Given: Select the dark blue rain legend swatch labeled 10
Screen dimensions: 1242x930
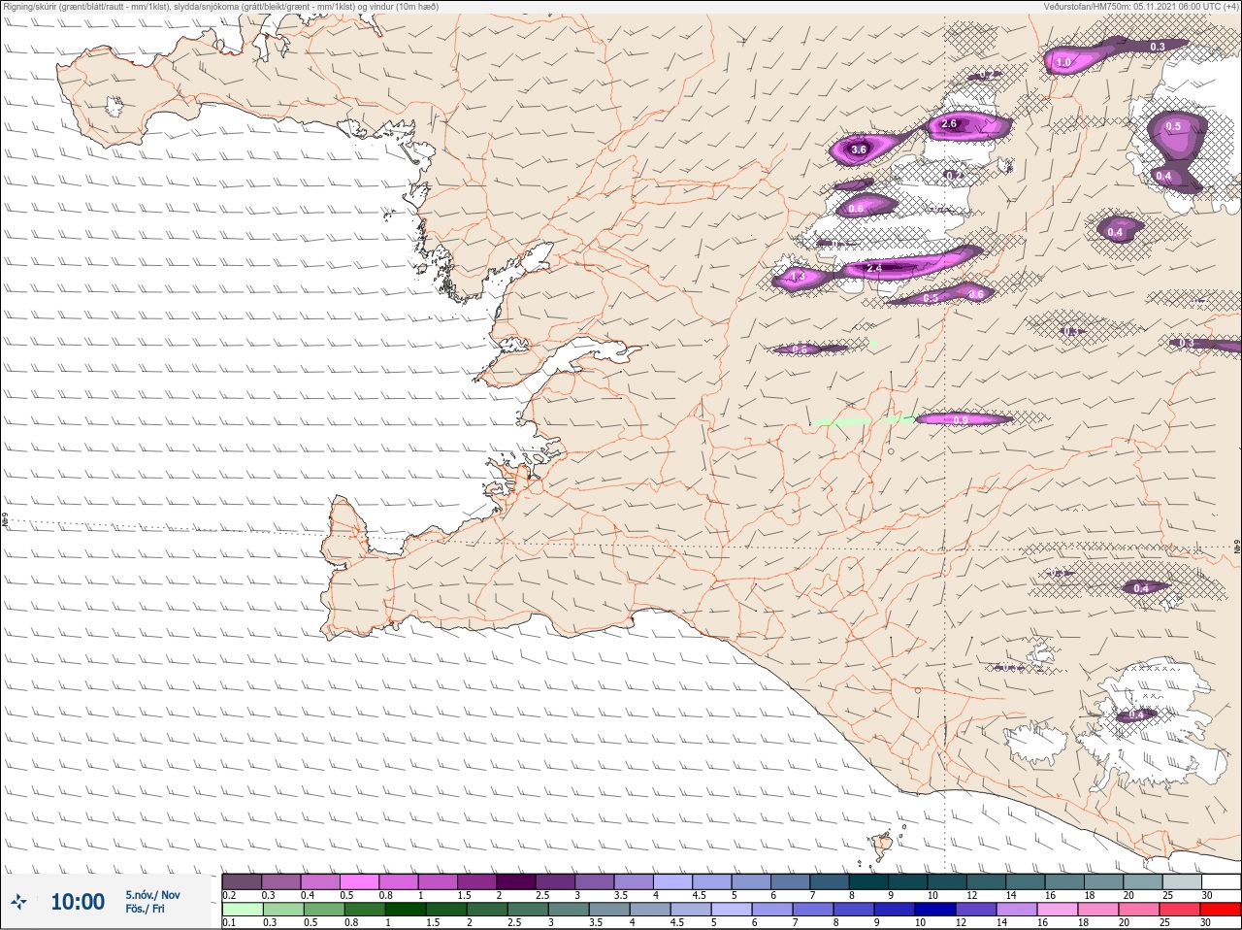Looking at the screenshot, I should pyautogui.click(x=933, y=910).
